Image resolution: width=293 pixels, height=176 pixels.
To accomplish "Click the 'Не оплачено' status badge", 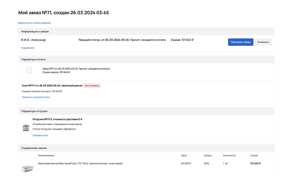I will point(92,85).
